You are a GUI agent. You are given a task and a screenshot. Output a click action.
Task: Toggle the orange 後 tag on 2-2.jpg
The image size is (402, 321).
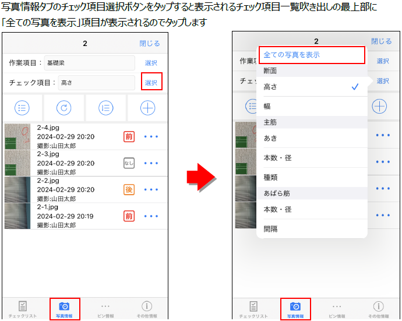click(129, 189)
